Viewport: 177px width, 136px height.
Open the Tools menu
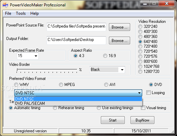pos(21,13)
